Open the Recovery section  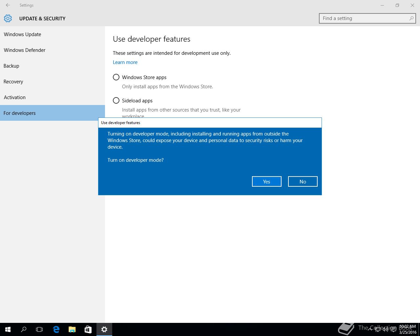[52, 81]
